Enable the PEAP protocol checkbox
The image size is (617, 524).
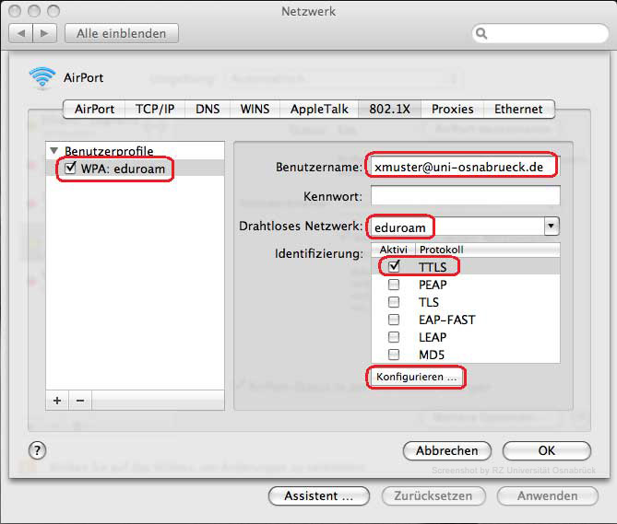click(x=394, y=285)
